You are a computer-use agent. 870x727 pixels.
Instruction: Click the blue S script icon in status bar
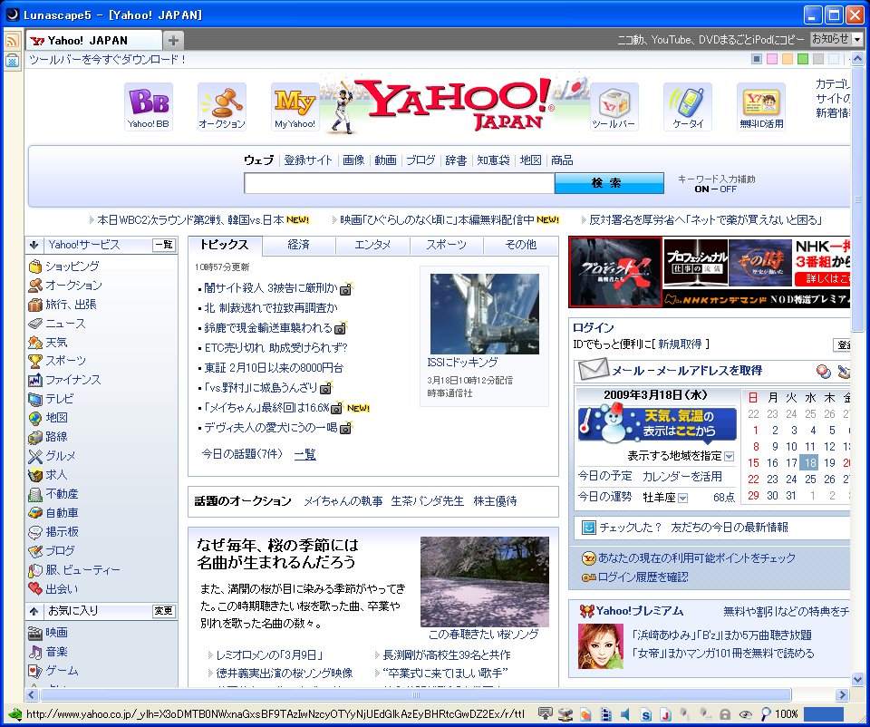click(645, 715)
